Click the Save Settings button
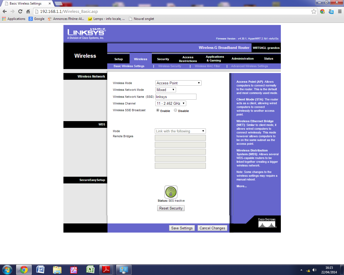Image resolution: width=344 pixels, height=275 pixels. pyautogui.click(x=182, y=228)
